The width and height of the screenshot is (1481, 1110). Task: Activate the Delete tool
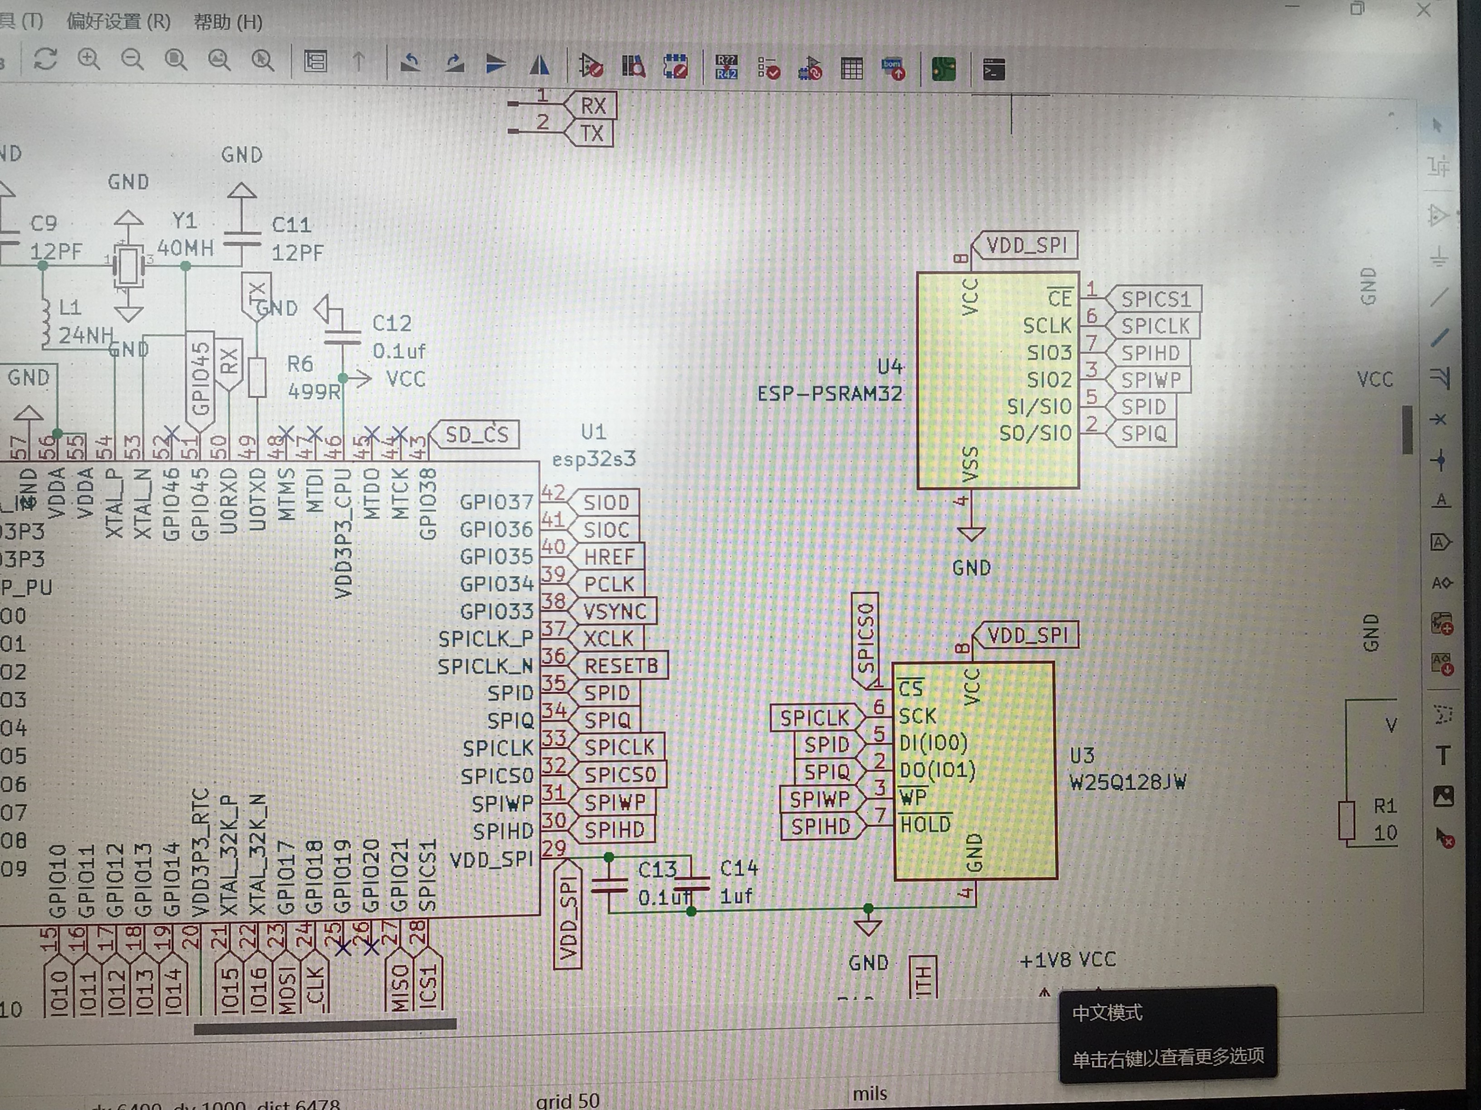pyautogui.click(x=1445, y=837)
